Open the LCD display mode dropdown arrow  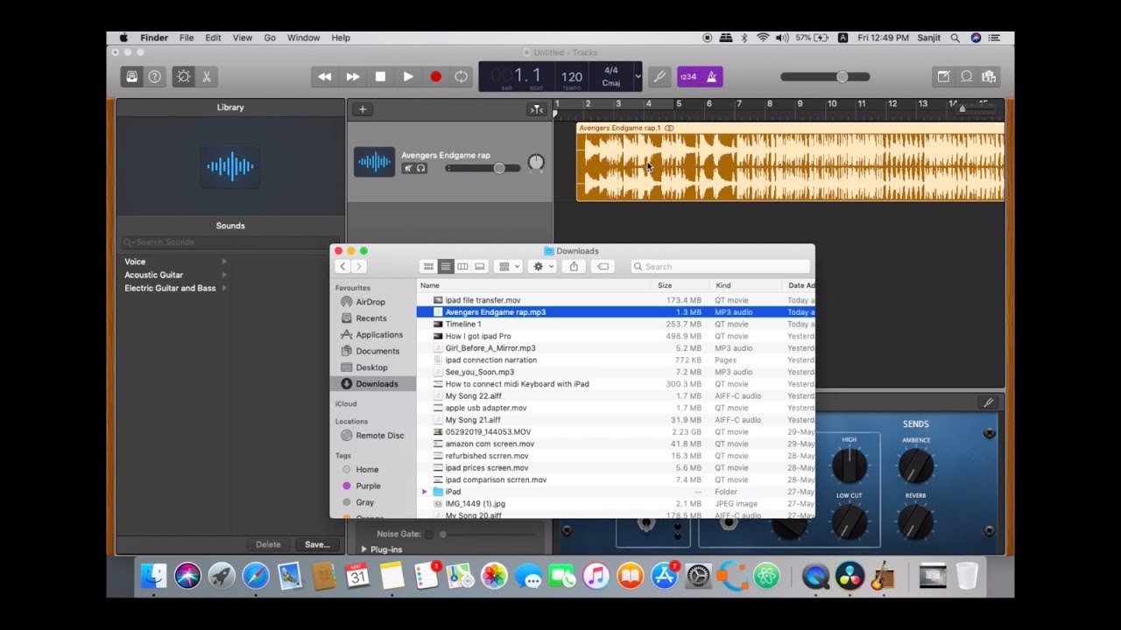tap(638, 77)
